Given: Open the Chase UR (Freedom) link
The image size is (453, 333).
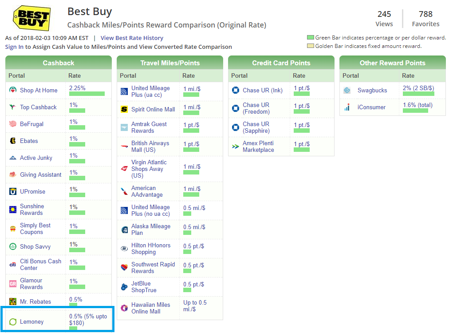Looking at the screenshot, I should [256, 108].
